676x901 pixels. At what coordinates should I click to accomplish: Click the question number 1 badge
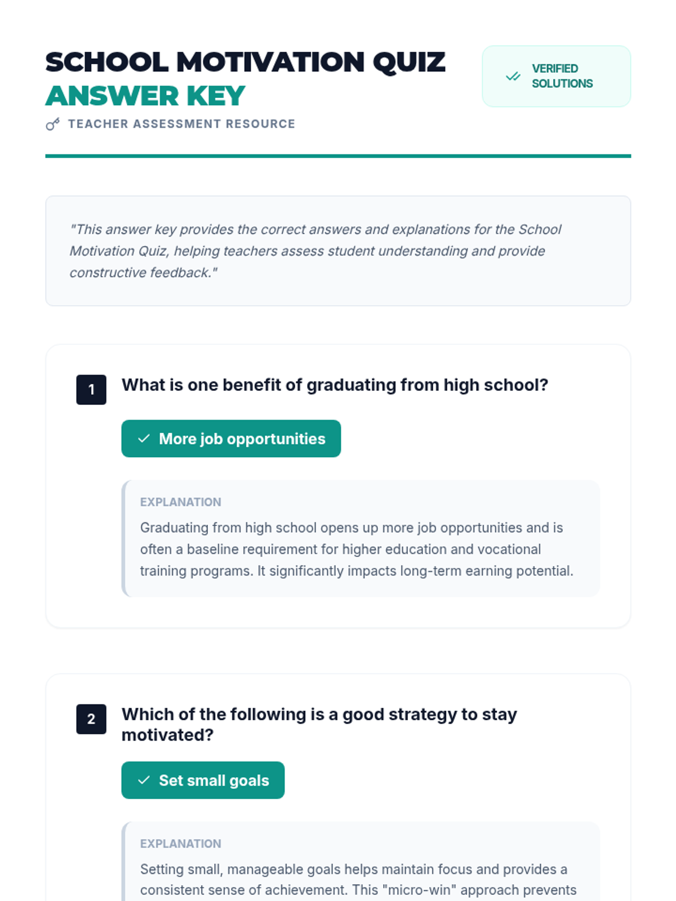pos(91,390)
